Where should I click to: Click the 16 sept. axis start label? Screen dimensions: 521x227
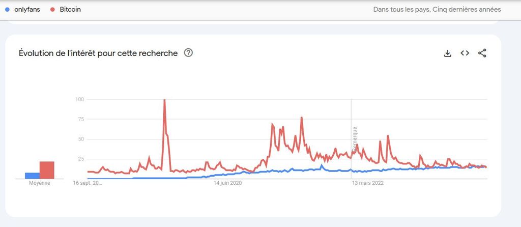88,183
